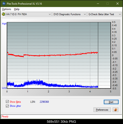Click the PlexTools XL app icon in title bar
Image resolution: width=123 pixels, height=124 pixels.
[x=4, y=4]
